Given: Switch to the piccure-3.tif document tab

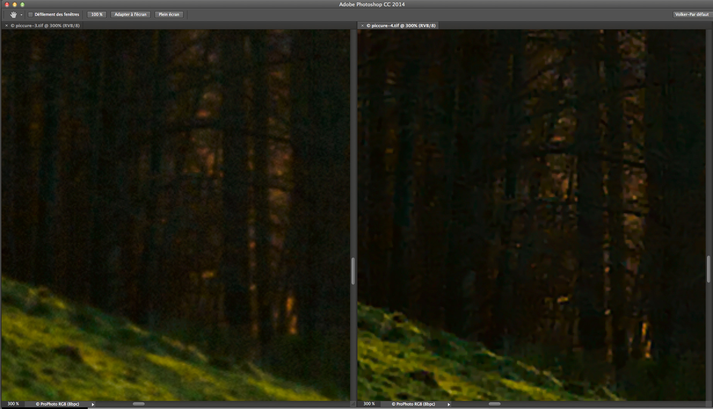Looking at the screenshot, I should tap(45, 26).
